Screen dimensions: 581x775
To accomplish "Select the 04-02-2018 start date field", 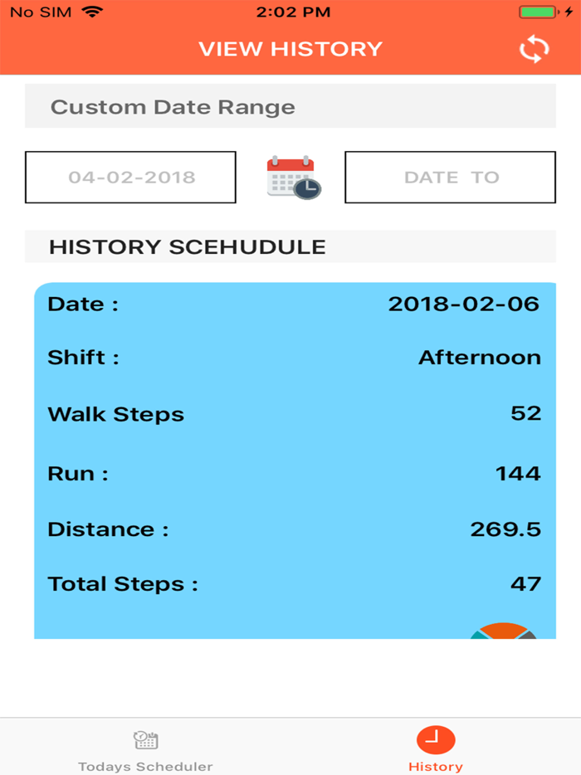I will pyautogui.click(x=129, y=177).
